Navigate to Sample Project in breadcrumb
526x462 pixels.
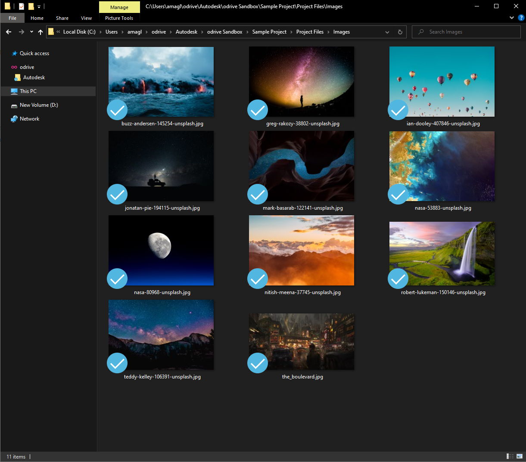coord(269,32)
